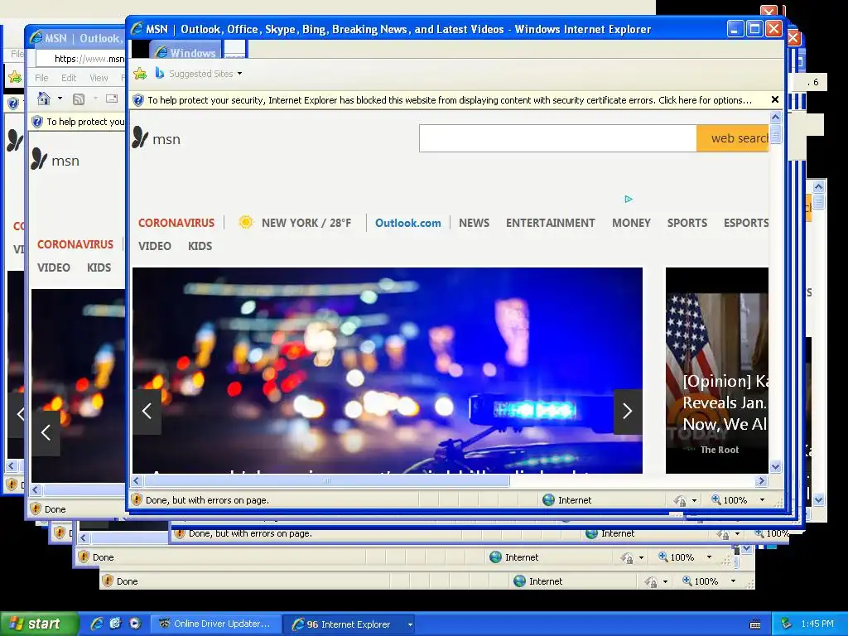Click the front window's horizontal scrollbar thumb

326,480
